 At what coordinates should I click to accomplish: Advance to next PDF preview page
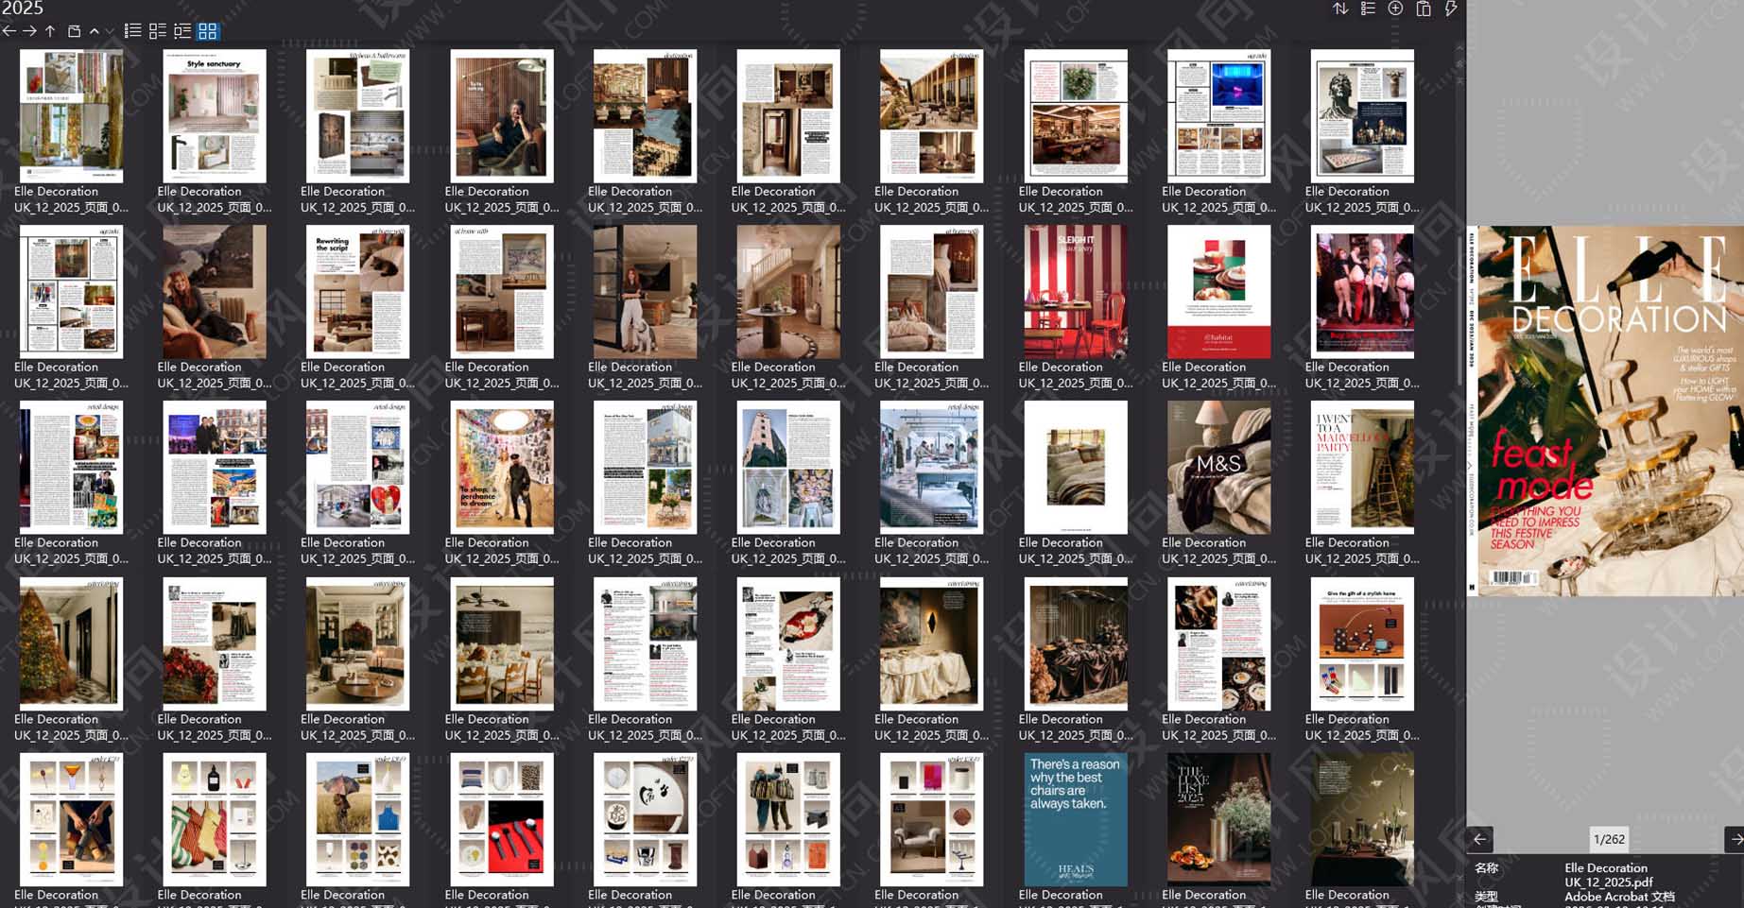[x=1735, y=839]
